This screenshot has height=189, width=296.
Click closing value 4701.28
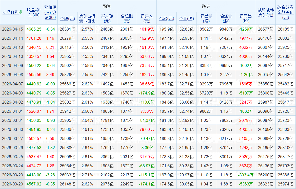click(34, 38)
